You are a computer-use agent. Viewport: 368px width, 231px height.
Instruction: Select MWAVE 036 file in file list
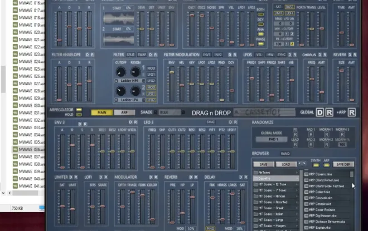click(x=28, y=149)
